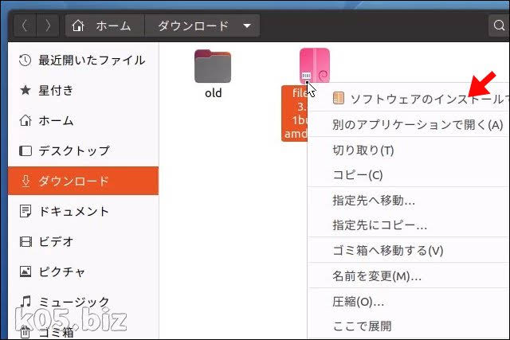Click the old folder name label

(x=213, y=93)
